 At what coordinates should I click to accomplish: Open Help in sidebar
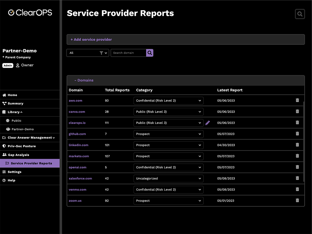pos(30,180)
